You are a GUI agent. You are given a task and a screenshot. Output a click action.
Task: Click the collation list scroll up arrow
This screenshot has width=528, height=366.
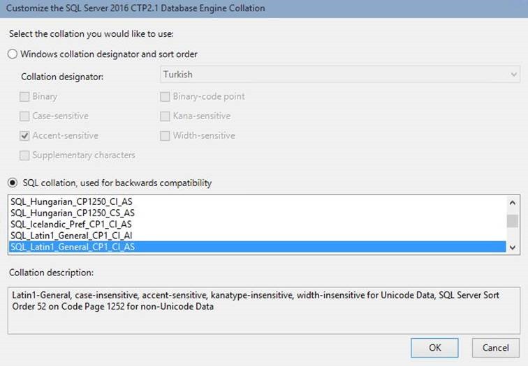point(513,203)
